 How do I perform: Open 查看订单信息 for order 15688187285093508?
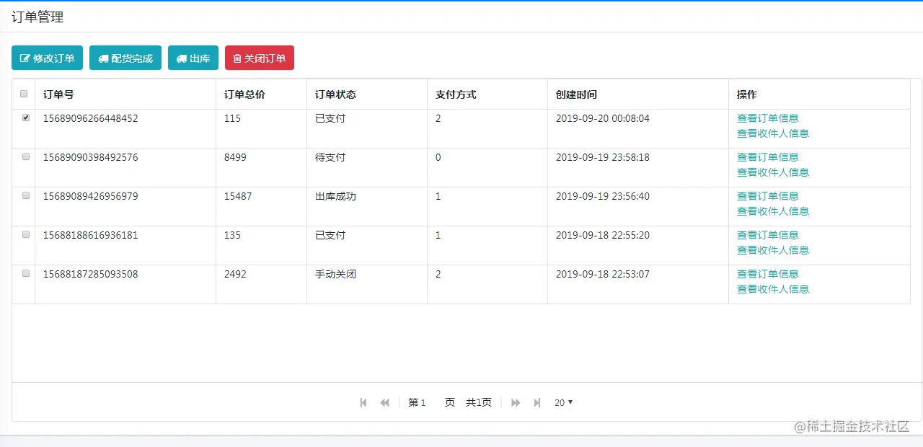coord(767,274)
